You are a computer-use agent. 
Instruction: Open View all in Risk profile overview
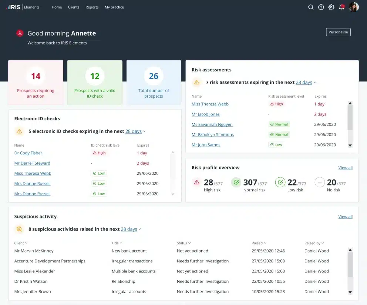click(345, 167)
